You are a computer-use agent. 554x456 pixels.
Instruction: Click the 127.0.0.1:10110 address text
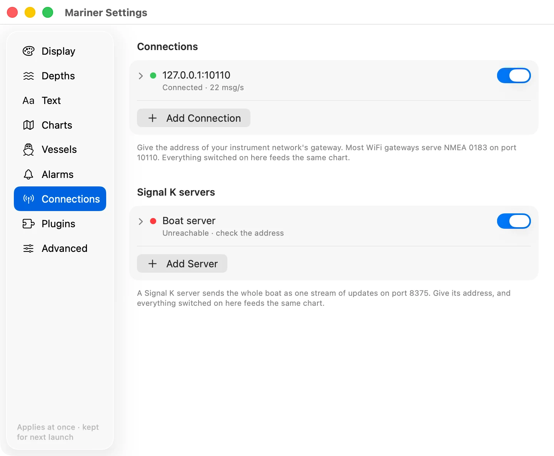click(196, 75)
